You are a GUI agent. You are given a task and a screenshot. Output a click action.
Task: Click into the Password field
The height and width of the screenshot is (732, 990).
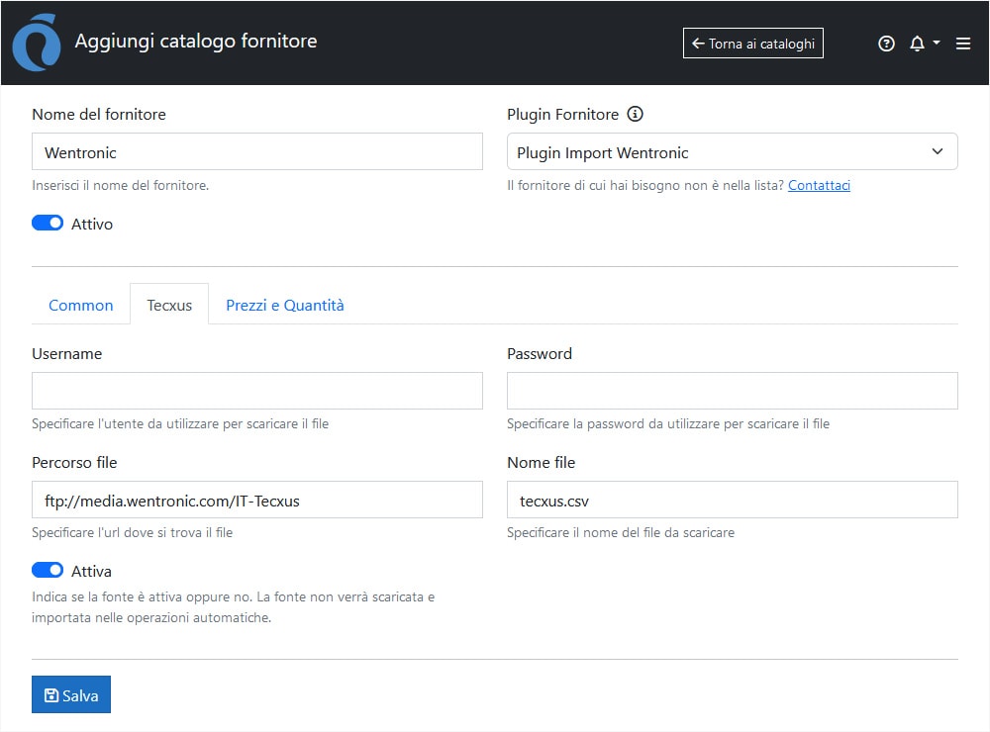pos(732,391)
